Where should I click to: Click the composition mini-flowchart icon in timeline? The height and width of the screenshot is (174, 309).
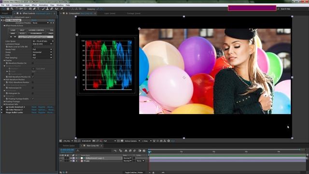pyautogui.click(x=115, y=151)
